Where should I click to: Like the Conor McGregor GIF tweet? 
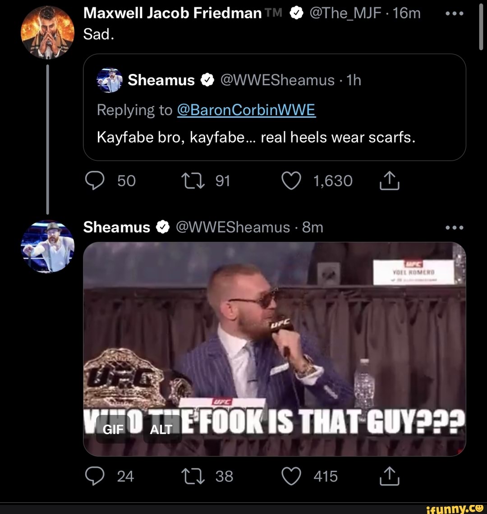click(291, 476)
